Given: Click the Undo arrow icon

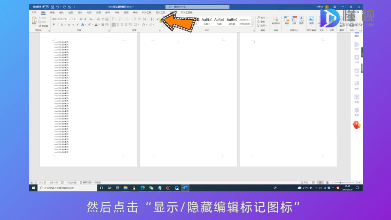Looking at the screenshot, I should pyautogui.click(x=57, y=7).
